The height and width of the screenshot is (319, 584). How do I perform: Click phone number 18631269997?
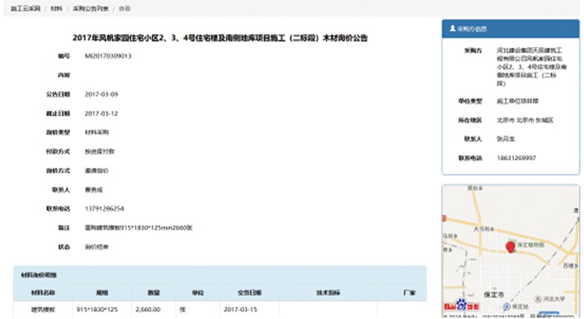coord(515,158)
